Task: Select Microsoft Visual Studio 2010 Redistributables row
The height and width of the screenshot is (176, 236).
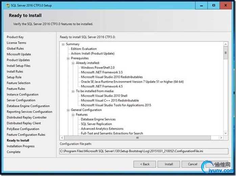Action: click(x=112, y=77)
